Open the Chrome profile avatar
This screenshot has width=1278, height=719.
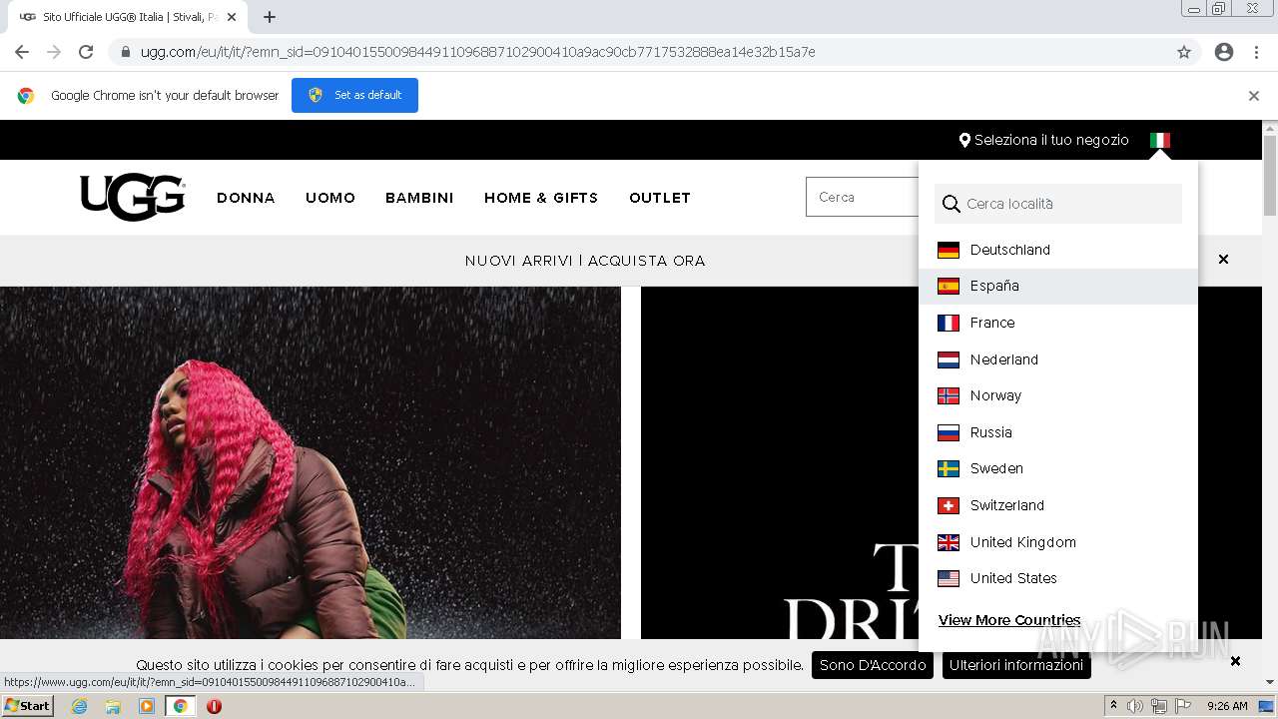click(1224, 52)
